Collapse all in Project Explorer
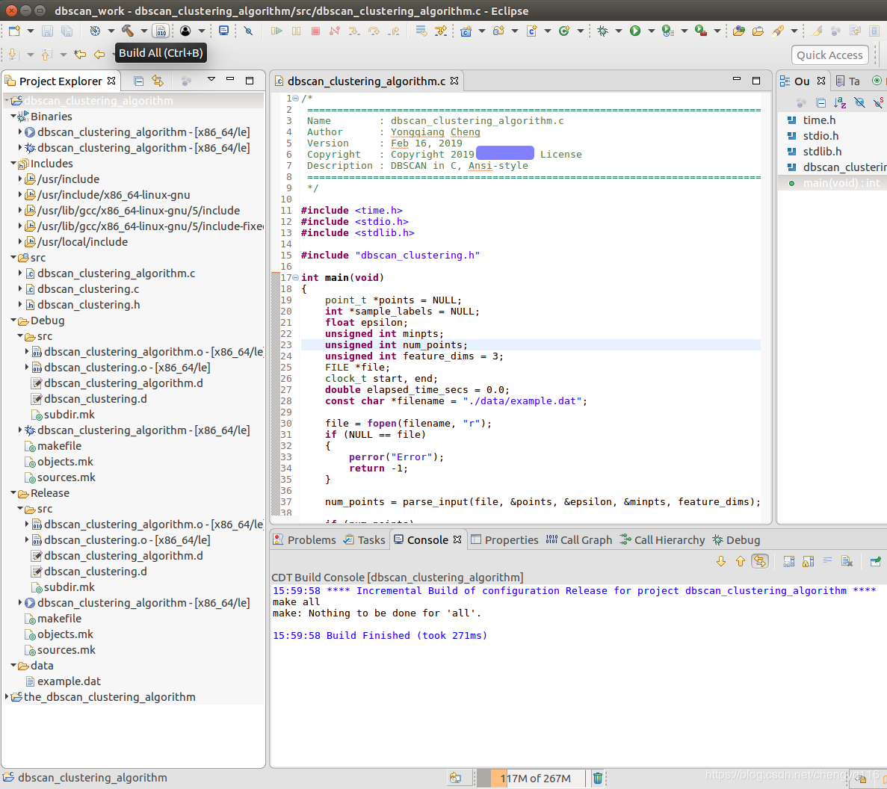This screenshot has height=789, width=887. pos(139,81)
